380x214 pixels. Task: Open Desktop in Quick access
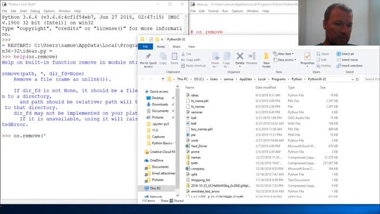158,98
